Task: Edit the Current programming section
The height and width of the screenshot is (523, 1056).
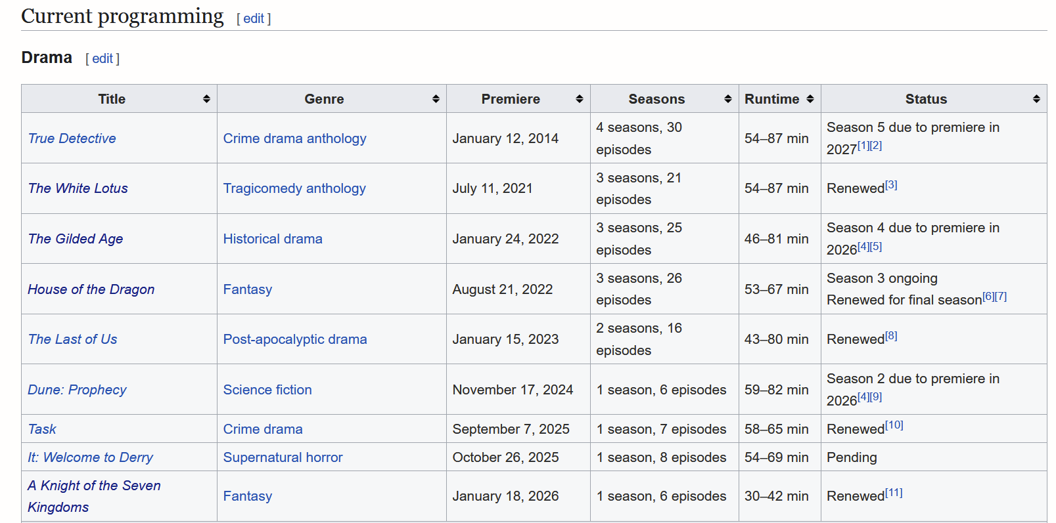Action: coord(254,18)
